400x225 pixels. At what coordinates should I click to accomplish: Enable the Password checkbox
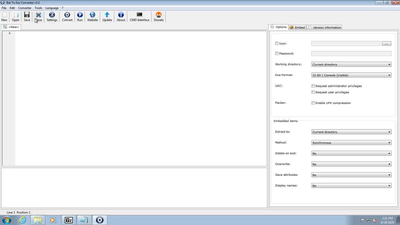pos(277,53)
